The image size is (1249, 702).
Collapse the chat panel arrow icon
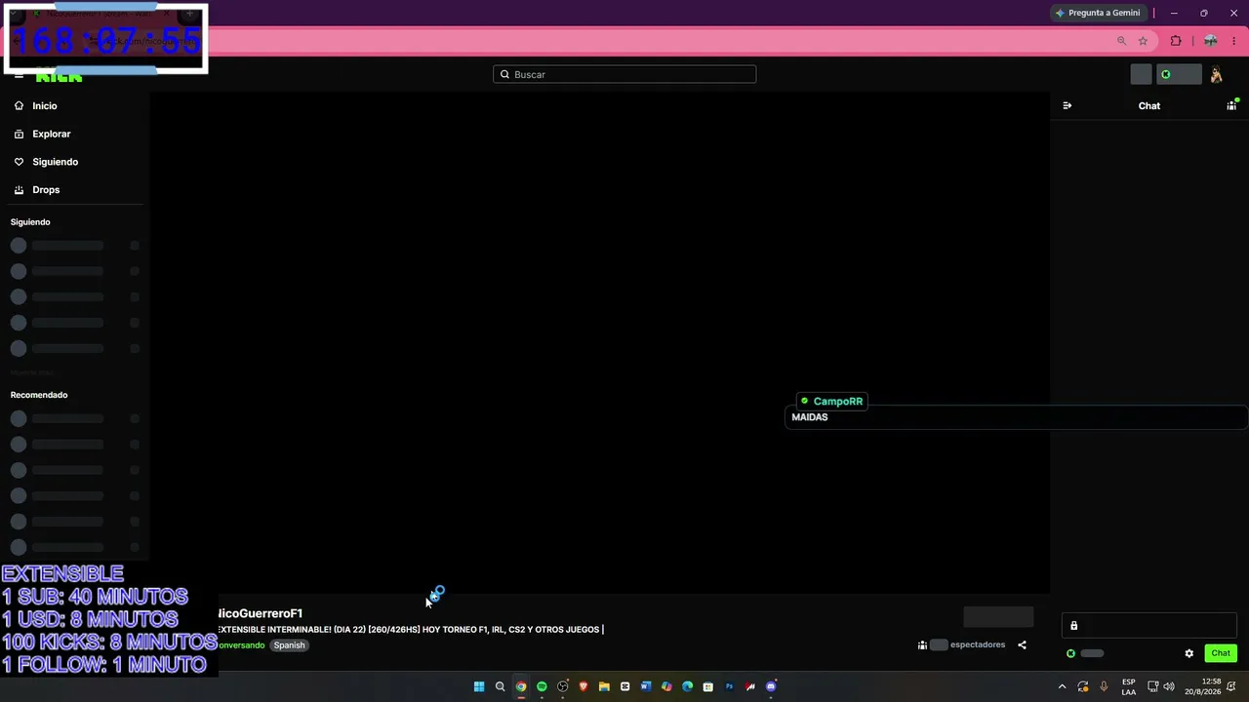(x=1067, y=105)
